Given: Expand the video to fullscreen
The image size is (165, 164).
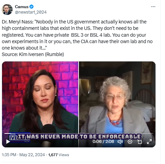Looking at the screenshot, I should point(149,142).
